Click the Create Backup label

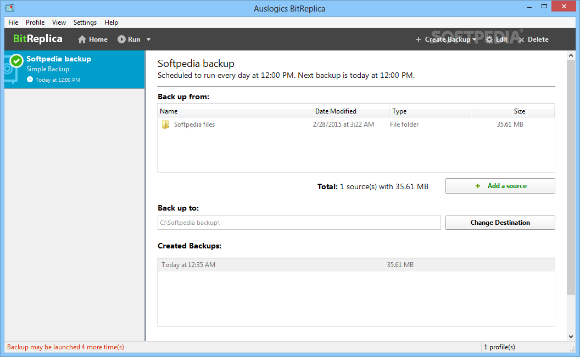[448, 39]
